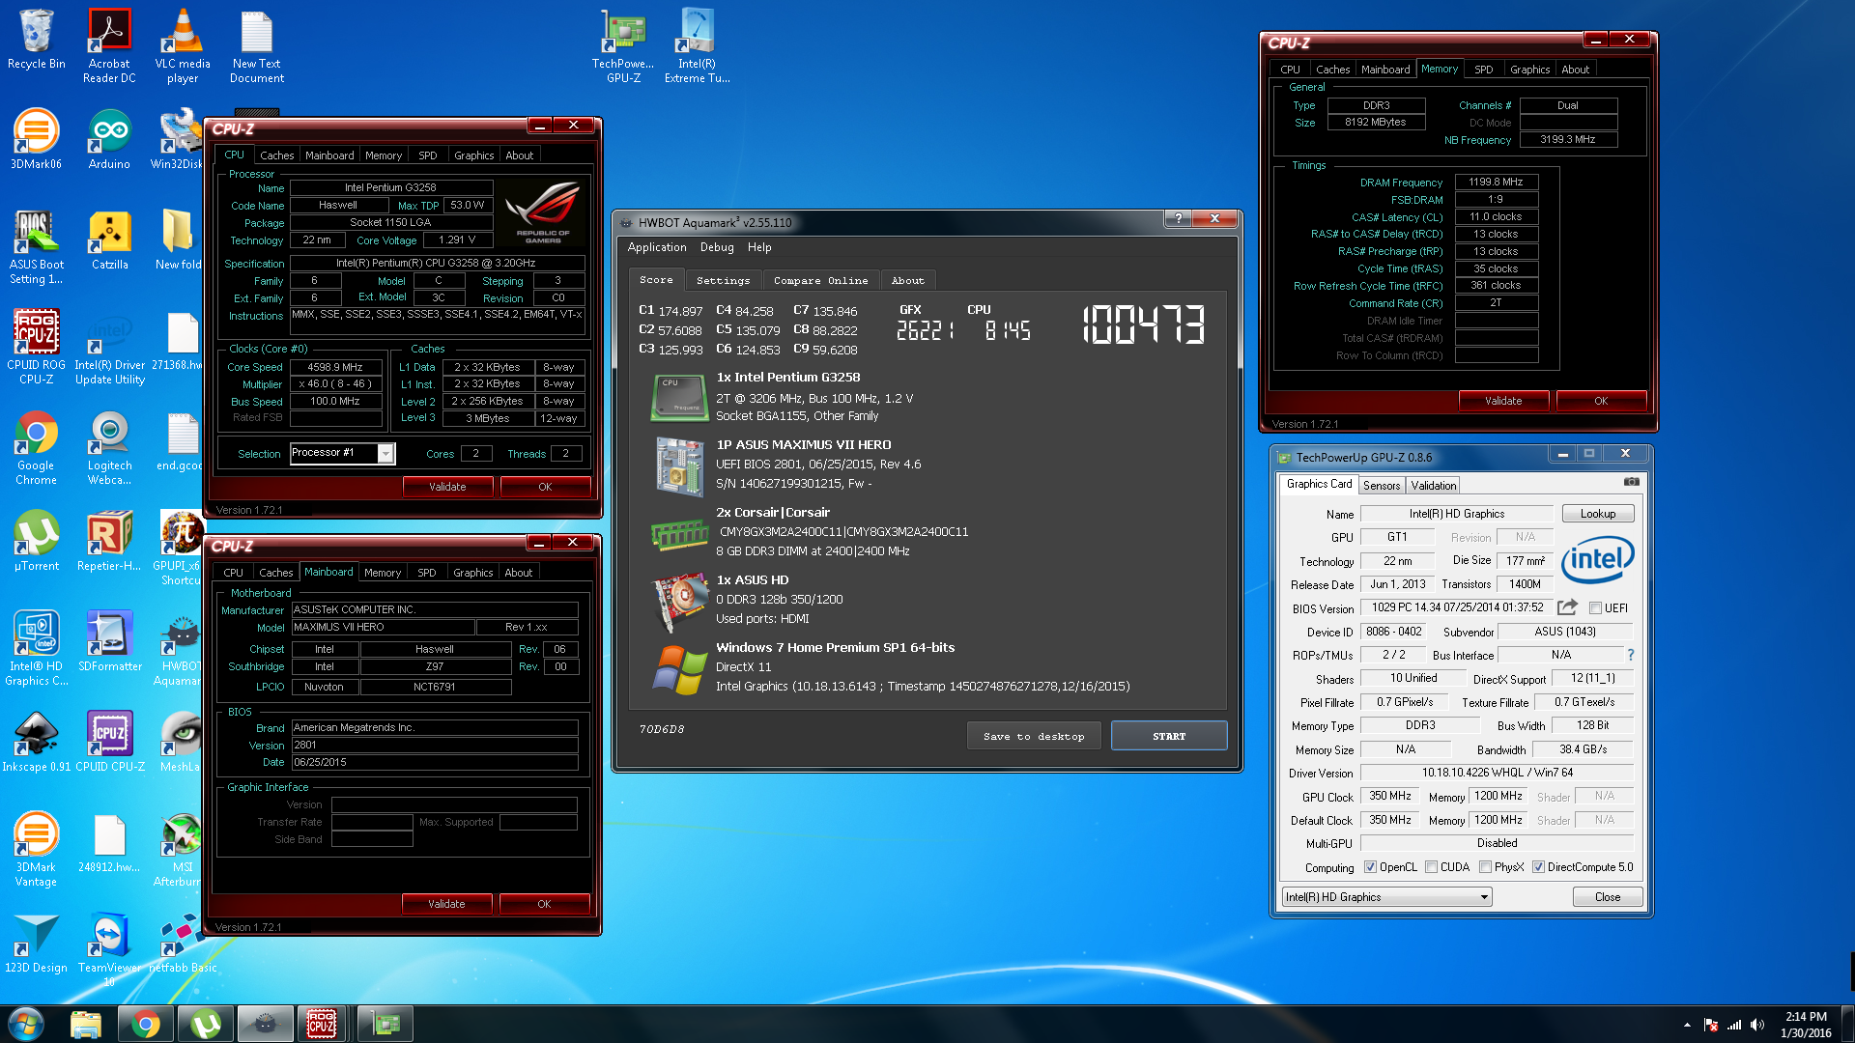1855x1043 pixels.
Task: Toggle the OpenCL checkbox in GPU-Z
Action: tap(1370, 867)
